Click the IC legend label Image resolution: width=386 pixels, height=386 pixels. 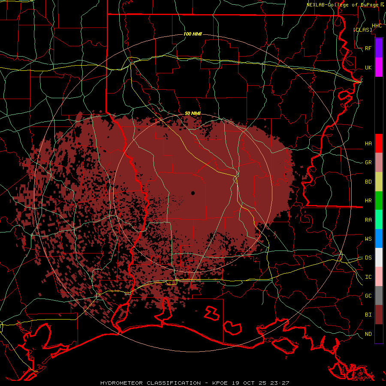click(x=368, y=277)
